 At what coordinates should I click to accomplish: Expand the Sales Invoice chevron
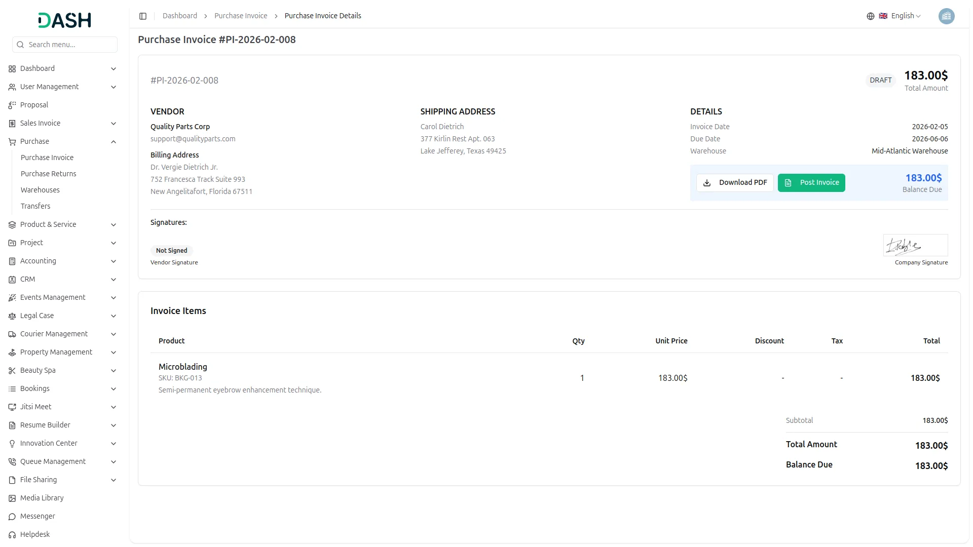tap(114, 124)
